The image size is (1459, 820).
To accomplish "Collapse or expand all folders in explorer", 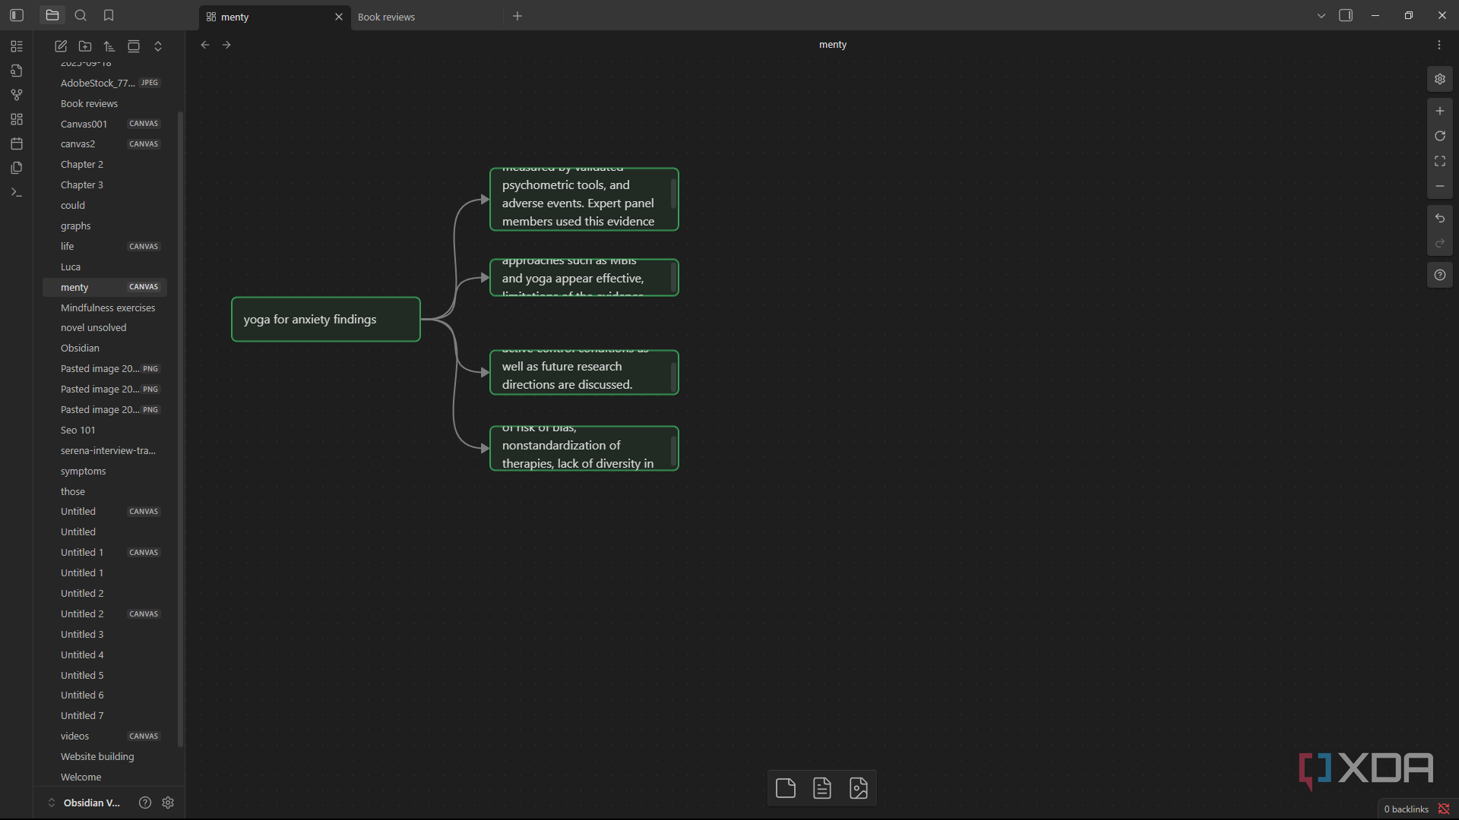I will [158, 46].
